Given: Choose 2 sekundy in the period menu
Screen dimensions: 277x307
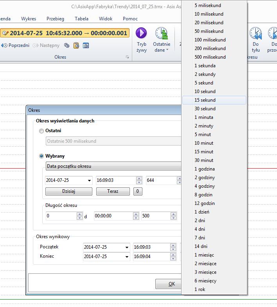Looking at the screenshot, I should 214,74.
